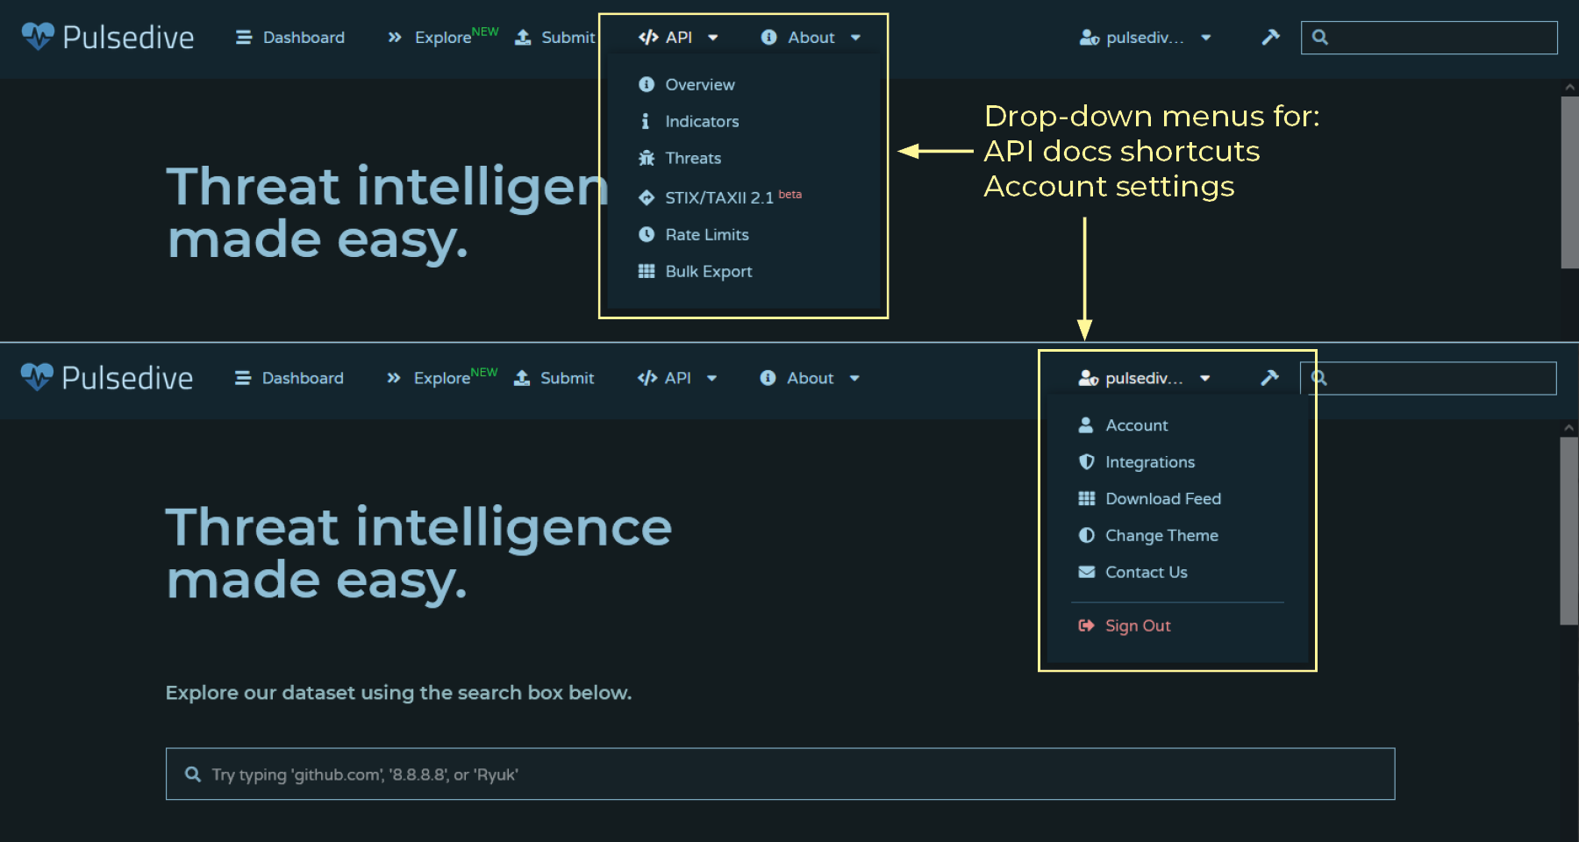Expand the pulsediv… account dropdown in top navbar

1146,38
